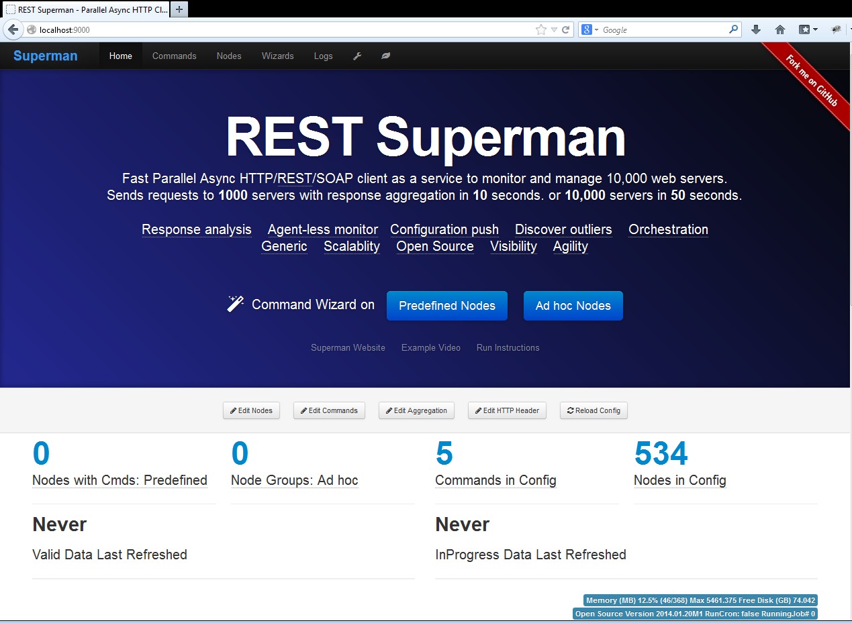
Task: Open the Superman Website link
Action: point(348,347)
